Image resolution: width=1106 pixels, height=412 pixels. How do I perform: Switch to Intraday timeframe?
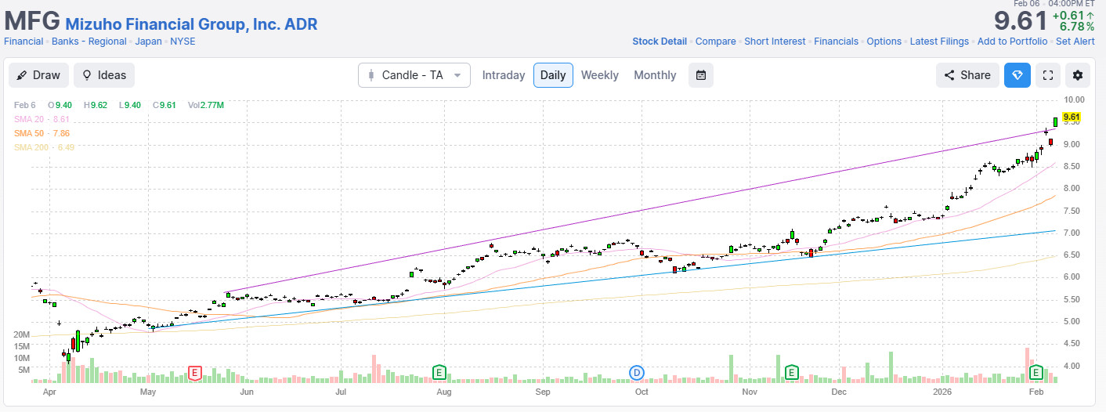(503, 75)
